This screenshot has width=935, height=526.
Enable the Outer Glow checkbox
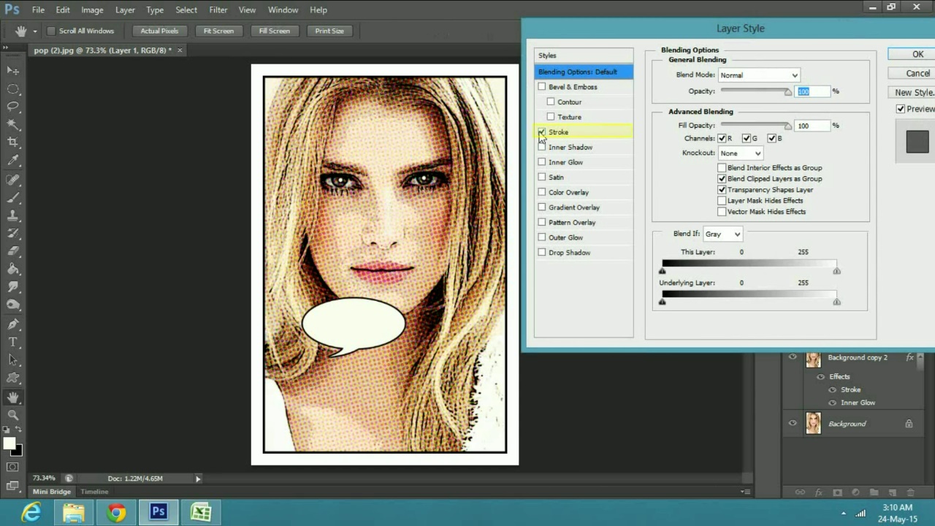click(542, 237)
